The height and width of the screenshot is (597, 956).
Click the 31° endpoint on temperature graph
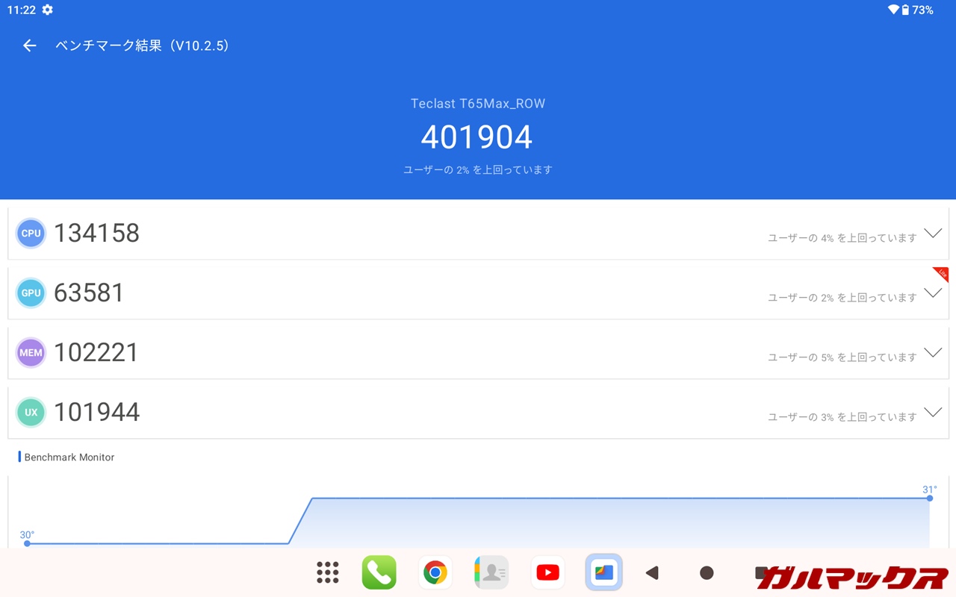(x=930, y=498)
